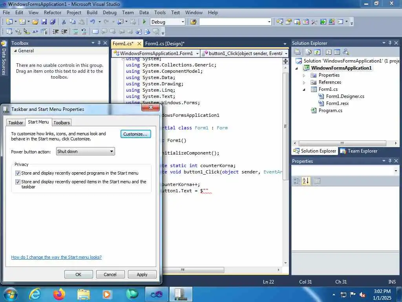Click the Increase Indent icon

tap(64, 31)
